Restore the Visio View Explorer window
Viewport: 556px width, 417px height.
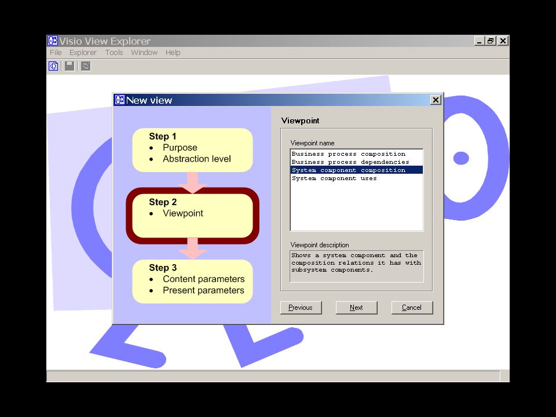(491, 41)
